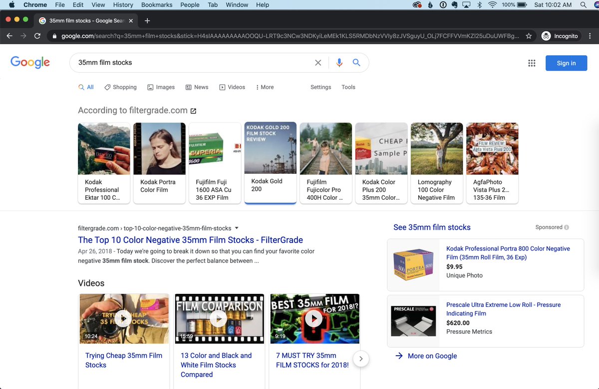Click the Incognito indicator
The image size is (599, 389).
pos(561,36)
